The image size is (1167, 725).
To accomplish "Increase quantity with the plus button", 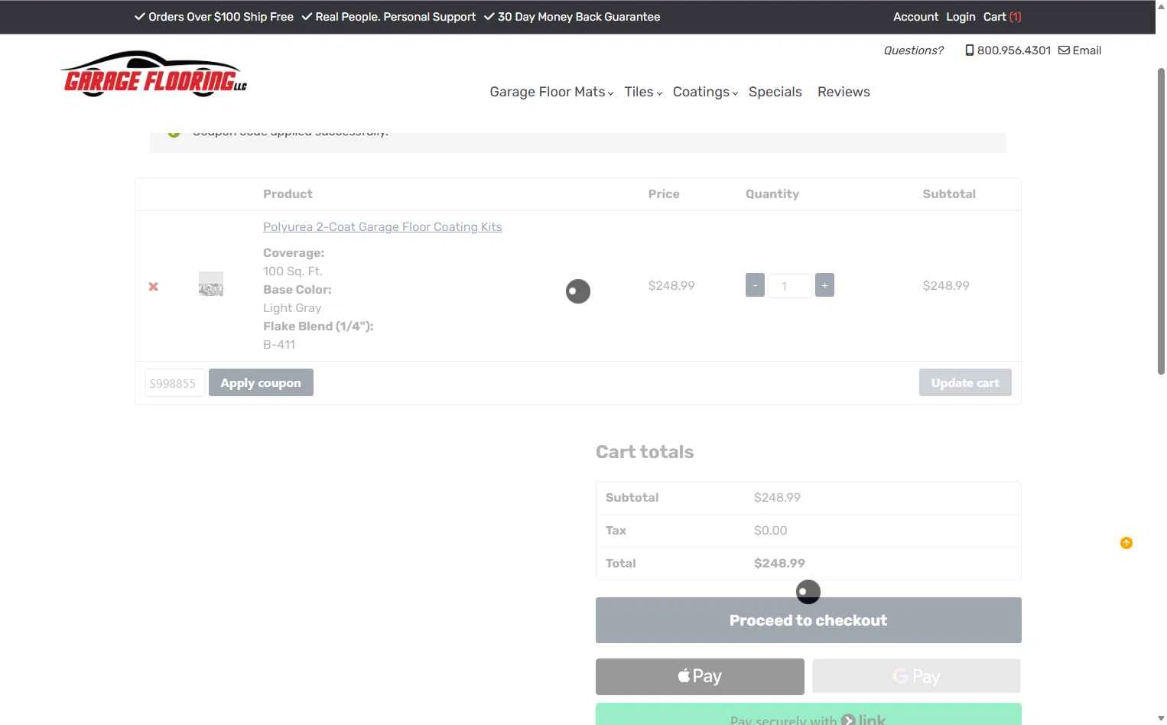I will [824, 285].
